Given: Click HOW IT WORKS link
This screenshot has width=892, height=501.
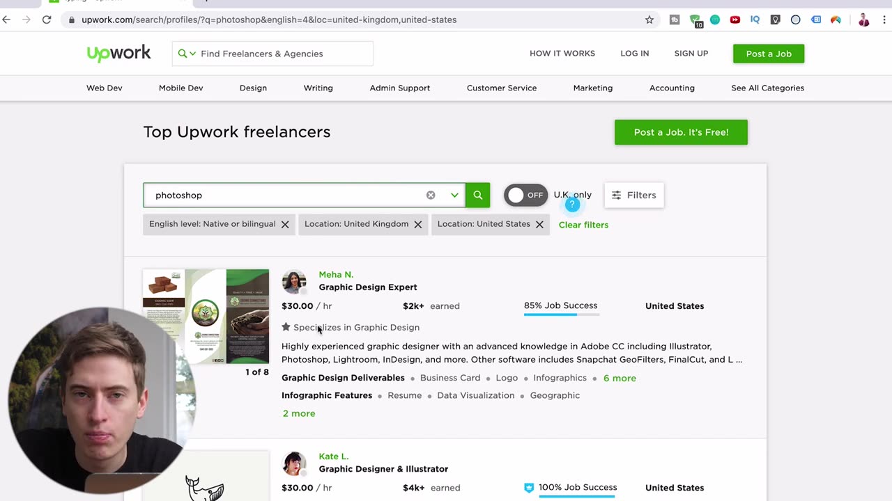Looking at the screenshot, I should coord(562,54).
